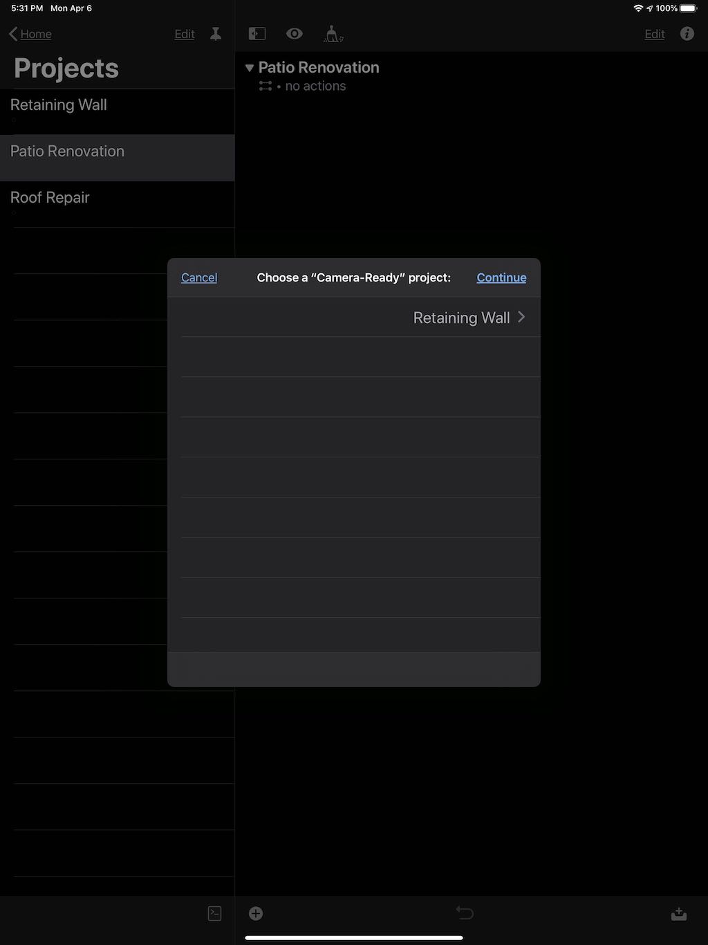Click the pin sidebar icon
The width and height of the screenshot is (708, 945).
[x=216, y=34]
